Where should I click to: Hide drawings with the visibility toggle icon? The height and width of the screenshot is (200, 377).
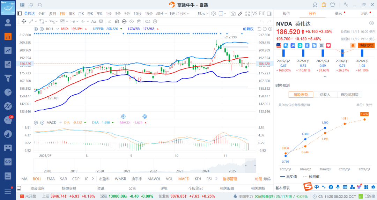click(131, 21)
